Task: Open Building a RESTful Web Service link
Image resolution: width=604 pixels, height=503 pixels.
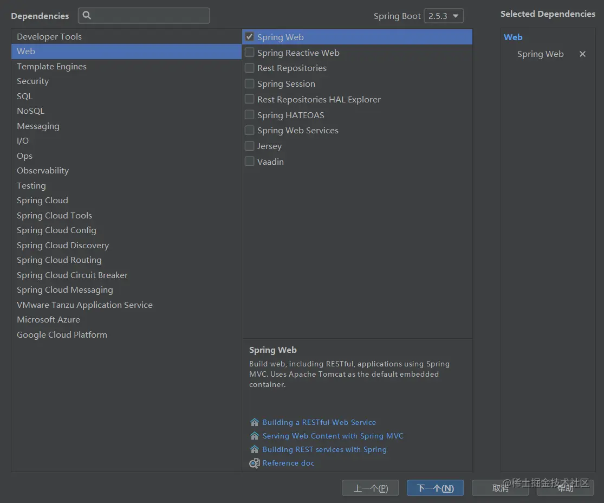Action: click(x=319, y=422)
